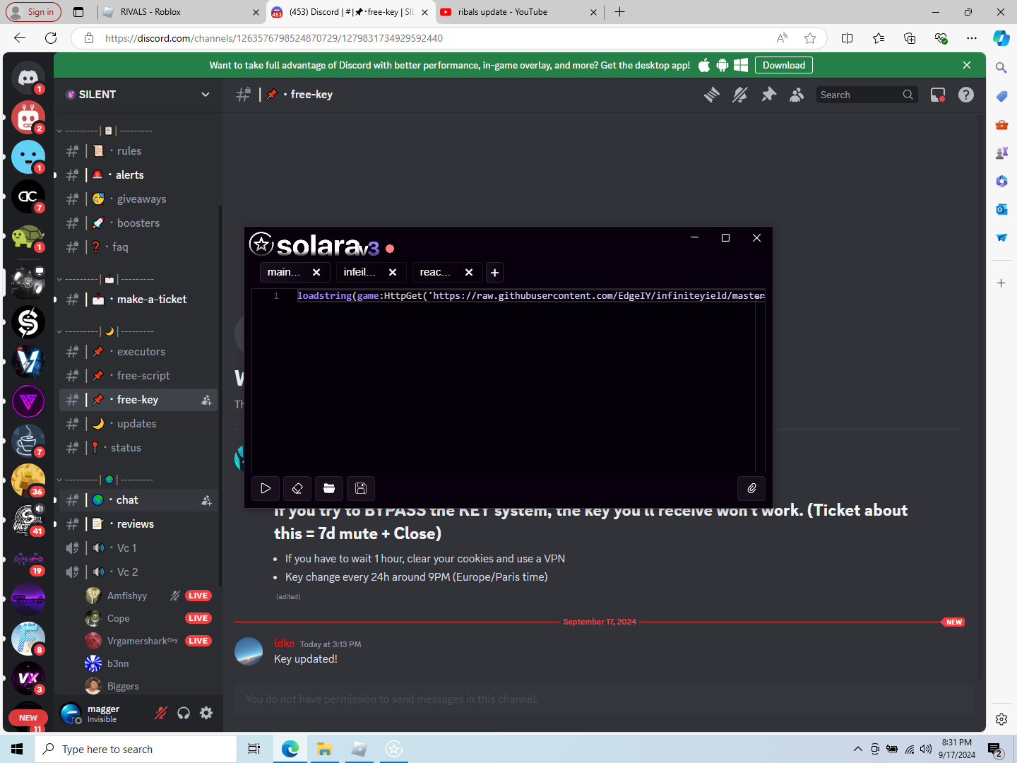Clear the Solara editor with eraser icon
1017x763 pixels.
pyautogui.click(x=297, y=488)
